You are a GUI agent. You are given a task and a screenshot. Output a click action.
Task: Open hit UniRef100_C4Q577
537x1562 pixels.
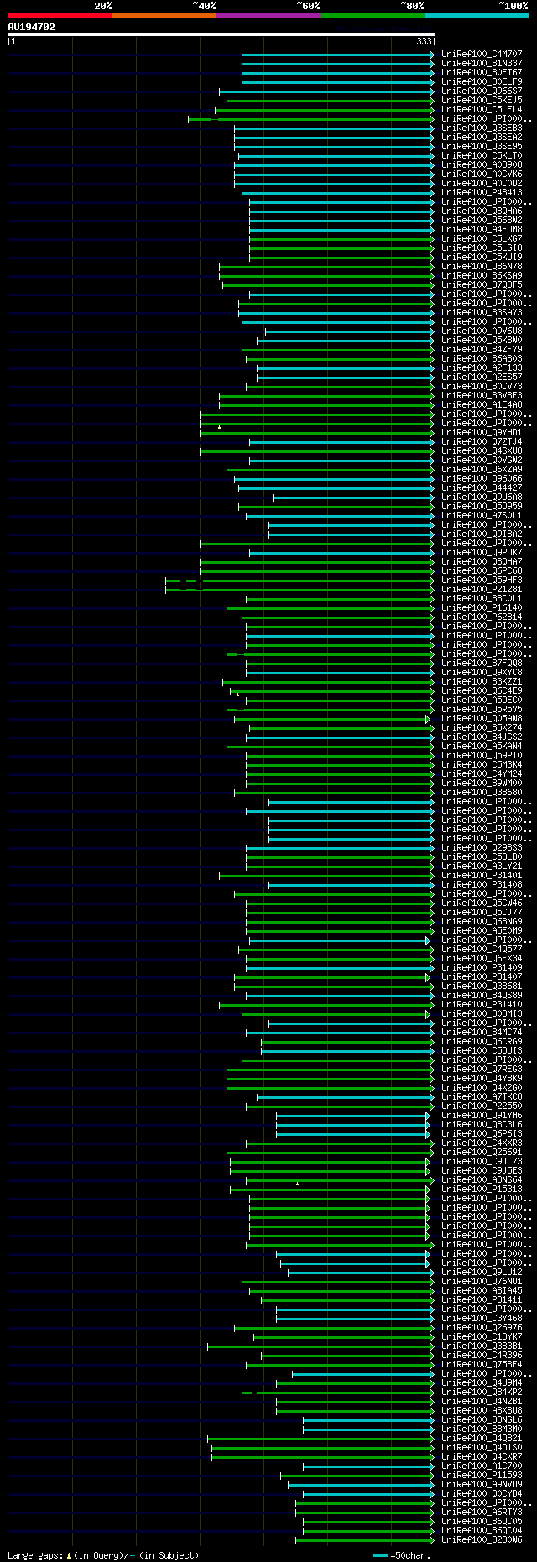coord(482,950)
